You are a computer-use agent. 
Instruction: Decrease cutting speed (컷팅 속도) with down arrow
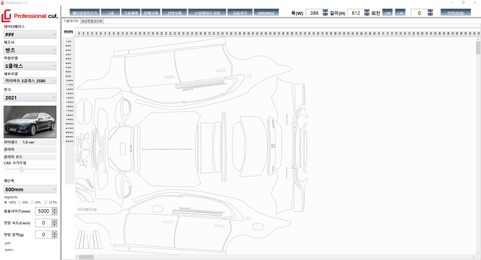click(54, 225)
